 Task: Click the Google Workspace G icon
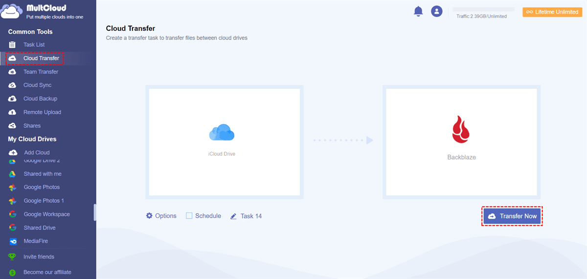tap(13, 214)
